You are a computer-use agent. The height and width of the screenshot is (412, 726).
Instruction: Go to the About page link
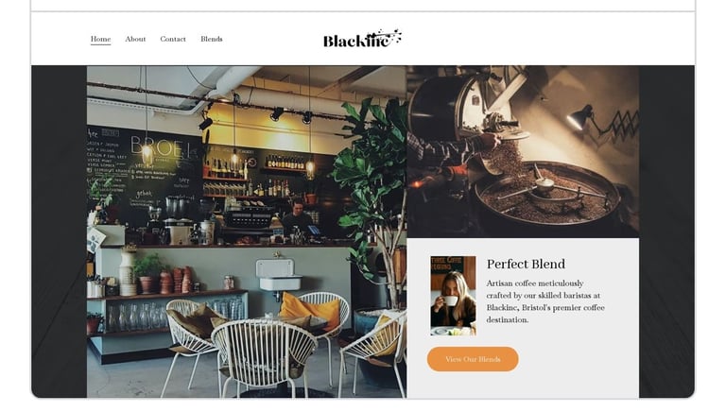(135, 39)
